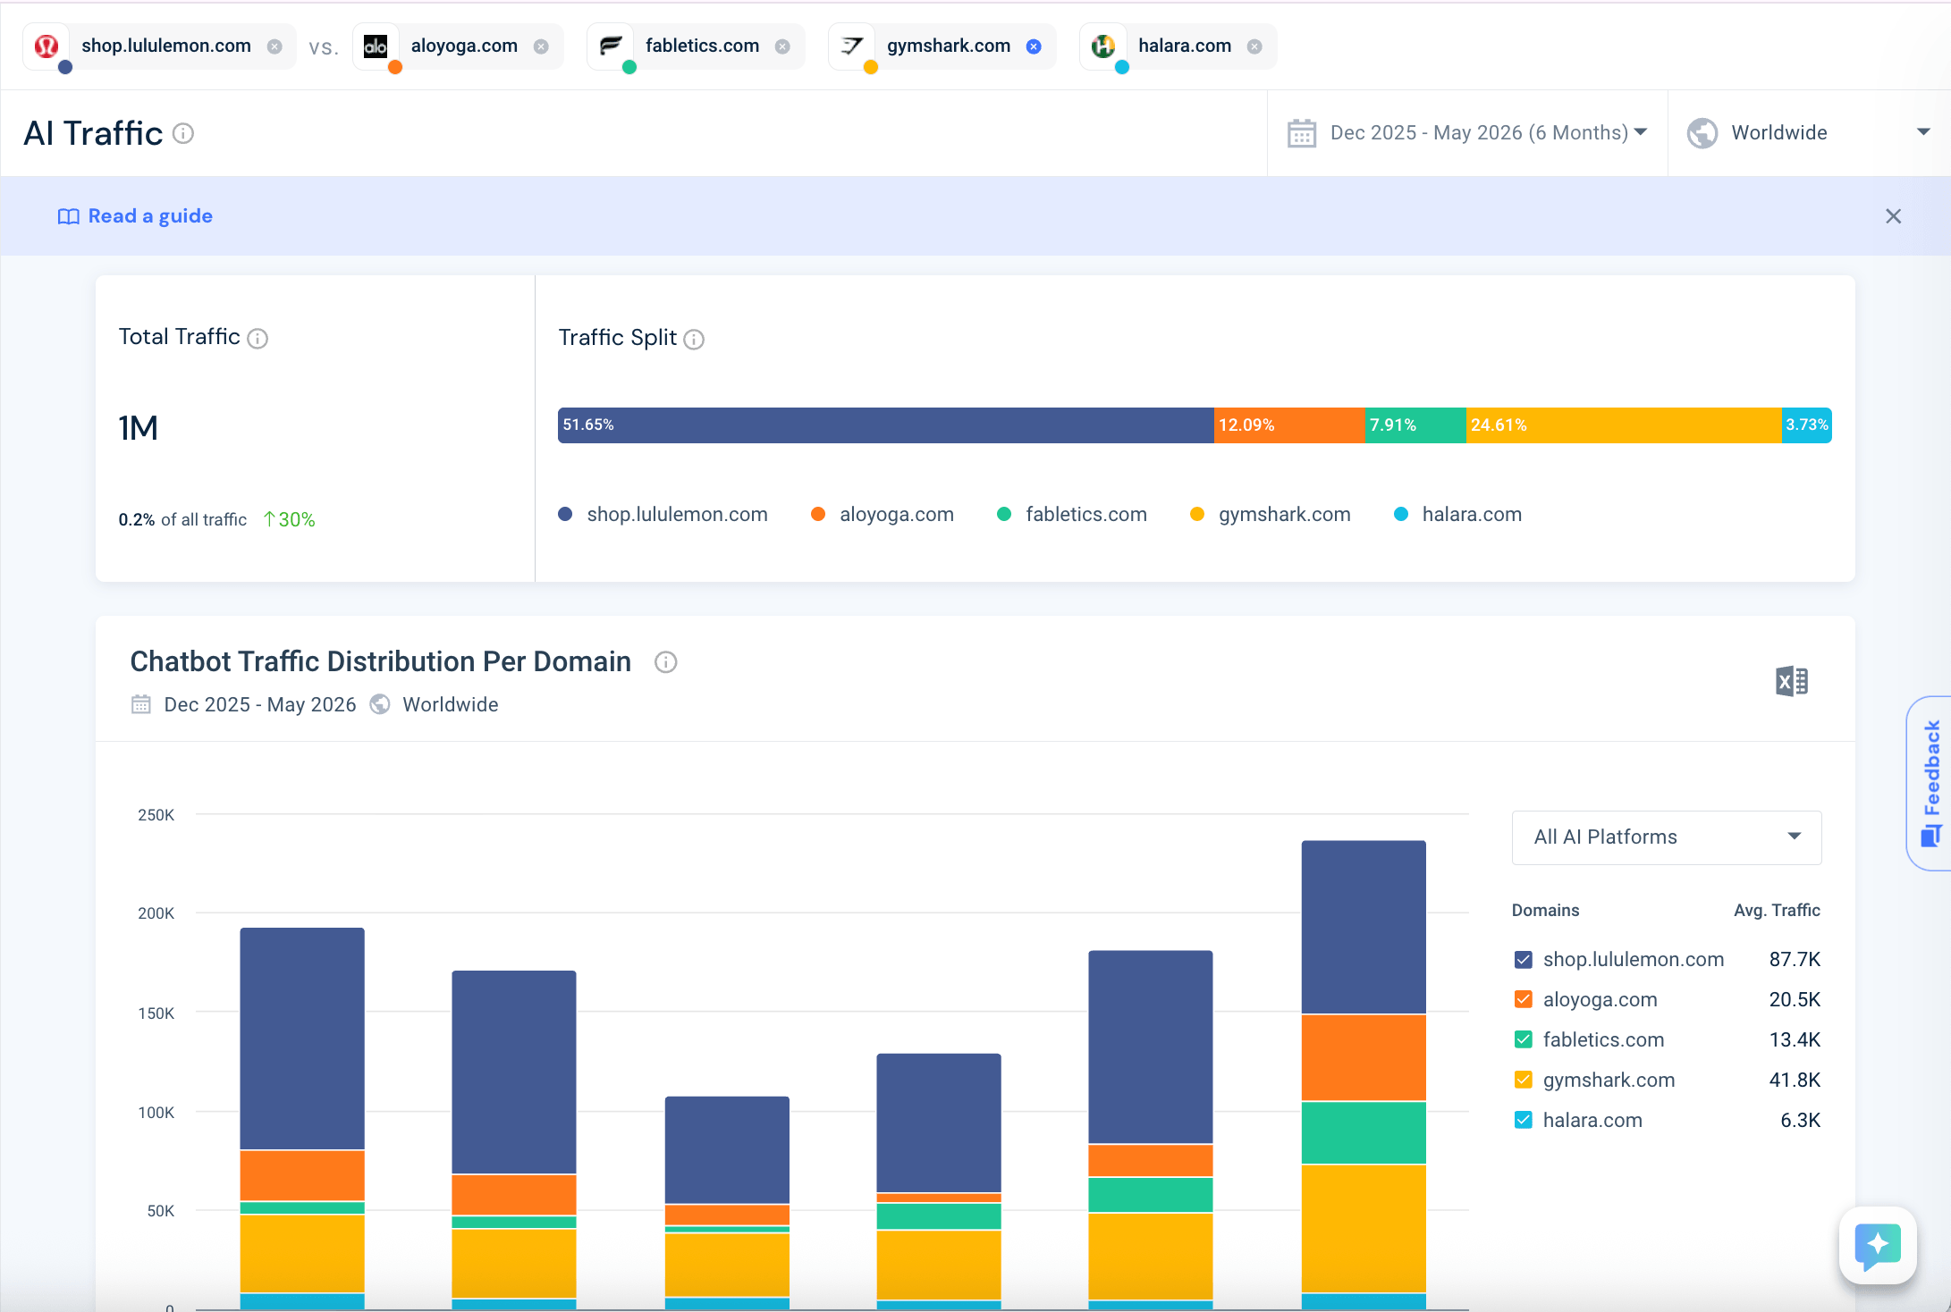The width and height of the screenshot is (1951, 1312).
Task: Click the shop.lululemon.com legend entry under Traffic Split
Action: 663,514
